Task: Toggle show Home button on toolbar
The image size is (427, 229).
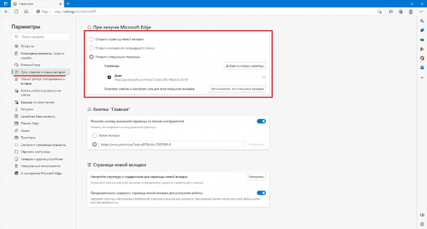Action: click(x=261, y=121)
